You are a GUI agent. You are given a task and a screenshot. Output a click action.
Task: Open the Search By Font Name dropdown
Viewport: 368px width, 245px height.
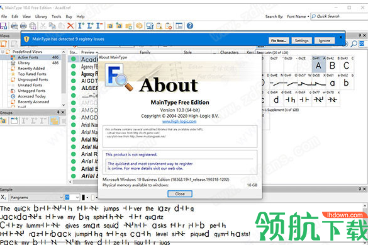[x=298, y=16]
